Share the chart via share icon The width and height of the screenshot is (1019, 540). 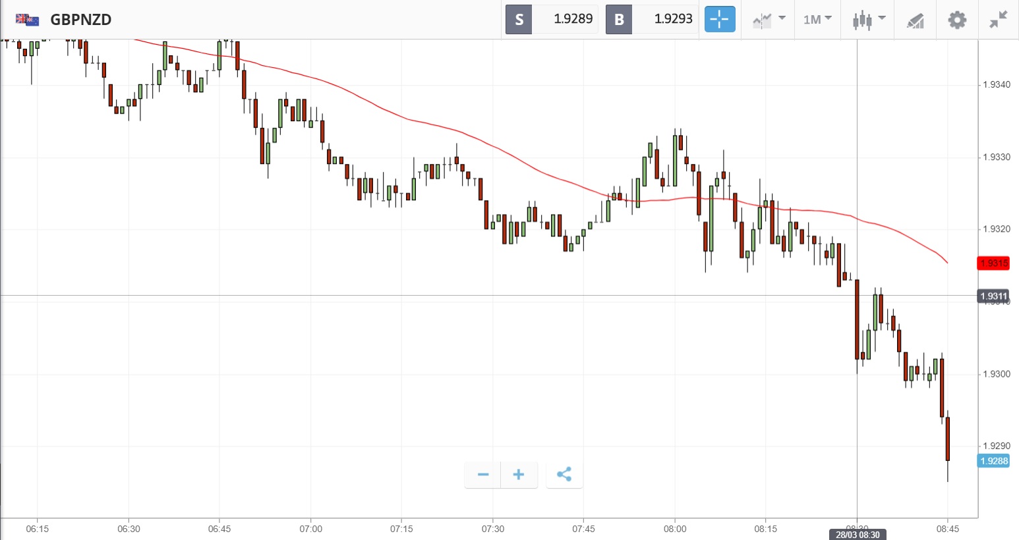point(564,475)
